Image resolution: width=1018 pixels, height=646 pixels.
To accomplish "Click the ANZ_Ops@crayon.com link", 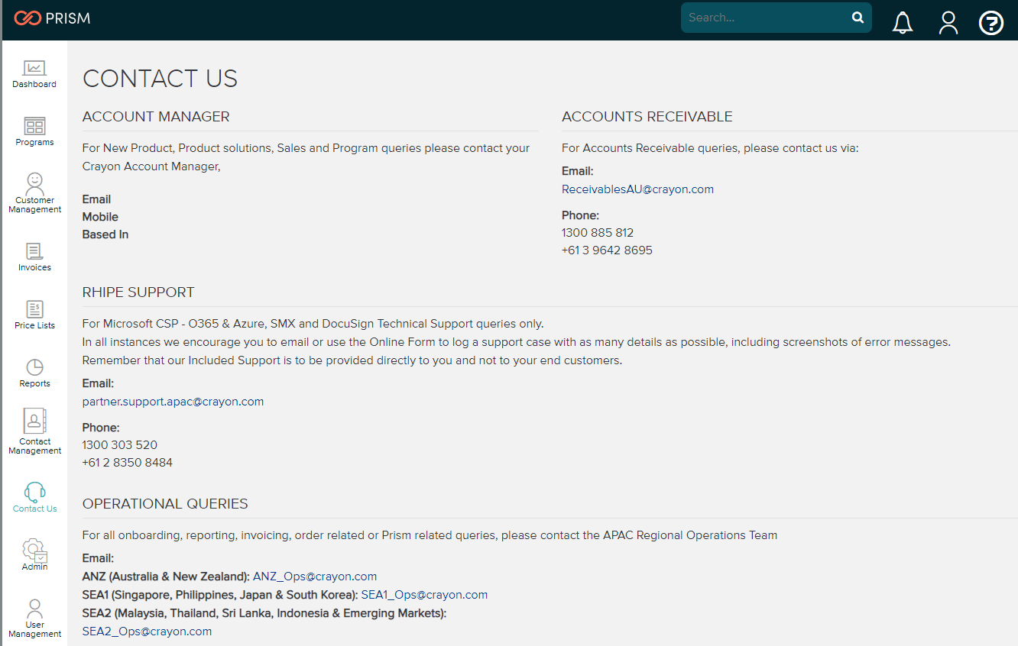I will pos(315,577).
